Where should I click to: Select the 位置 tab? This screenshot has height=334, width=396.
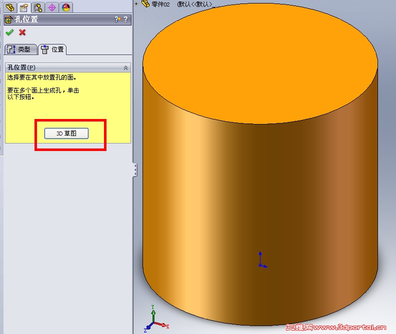53,49
